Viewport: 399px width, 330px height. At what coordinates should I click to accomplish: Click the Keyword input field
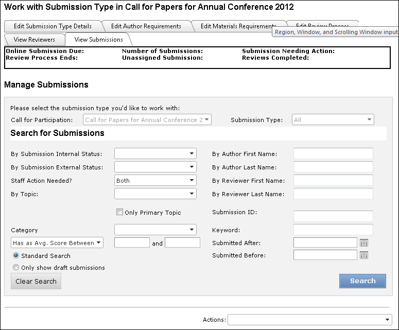click(x=333, y=230)
